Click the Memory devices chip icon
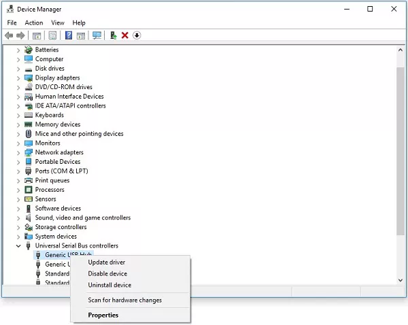Viewport: 408px width, 325px height. (x=29, y=124)
